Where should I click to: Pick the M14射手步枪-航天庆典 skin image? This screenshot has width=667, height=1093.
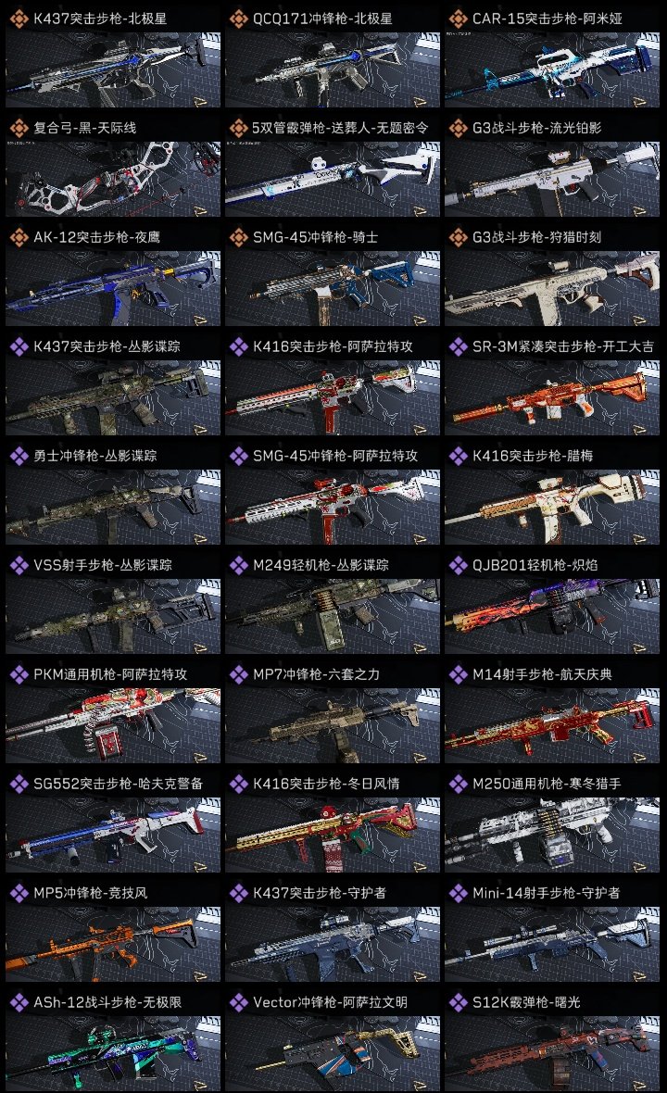tap(552, 725)
